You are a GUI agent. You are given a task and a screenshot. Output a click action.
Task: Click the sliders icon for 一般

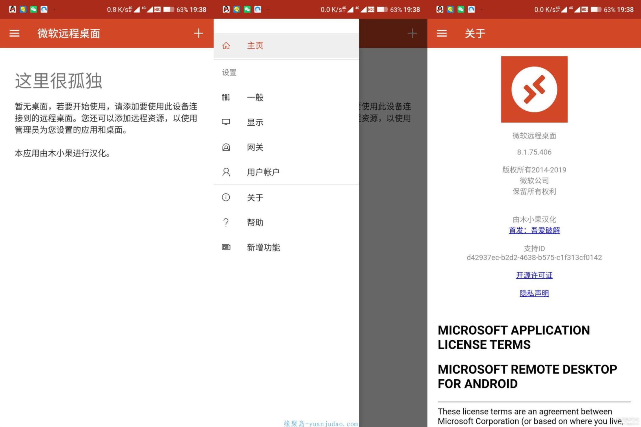point(226,97)
